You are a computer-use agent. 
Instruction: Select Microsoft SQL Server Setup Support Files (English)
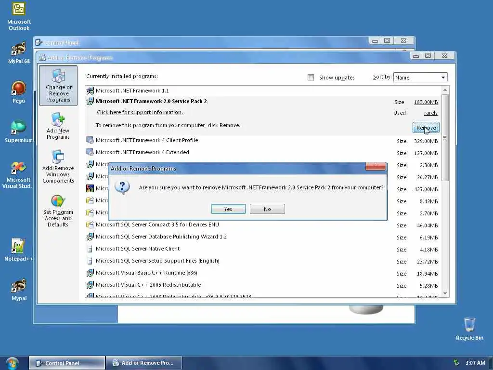coord(263,261)
